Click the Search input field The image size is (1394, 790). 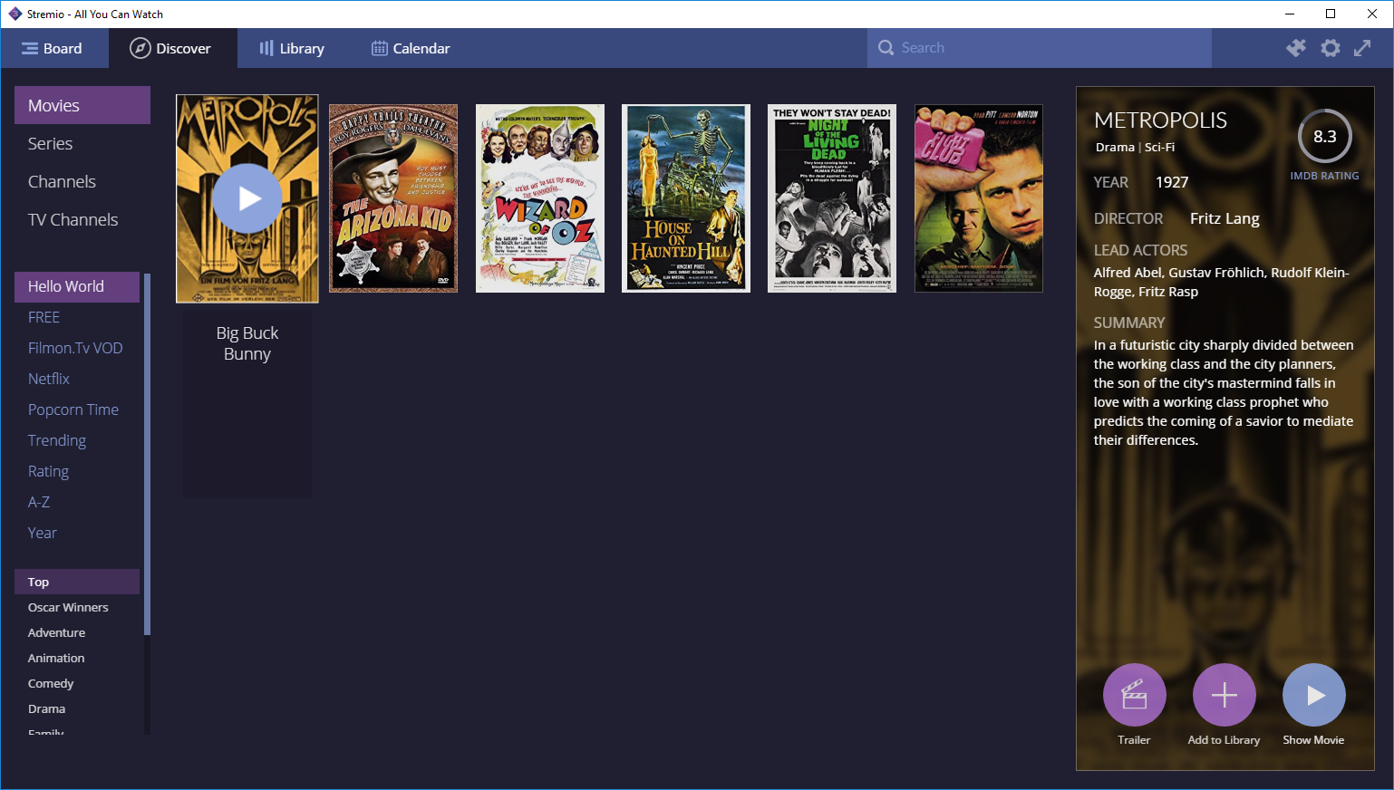point(1039,48)
